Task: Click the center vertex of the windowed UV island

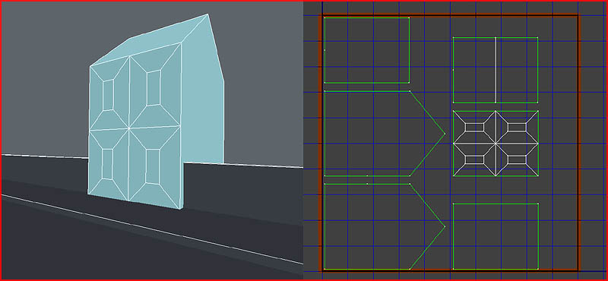Action: click(x=496, y=144)
